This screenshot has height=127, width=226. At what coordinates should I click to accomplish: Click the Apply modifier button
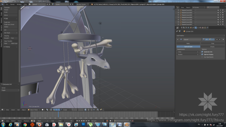click(188, 43)
